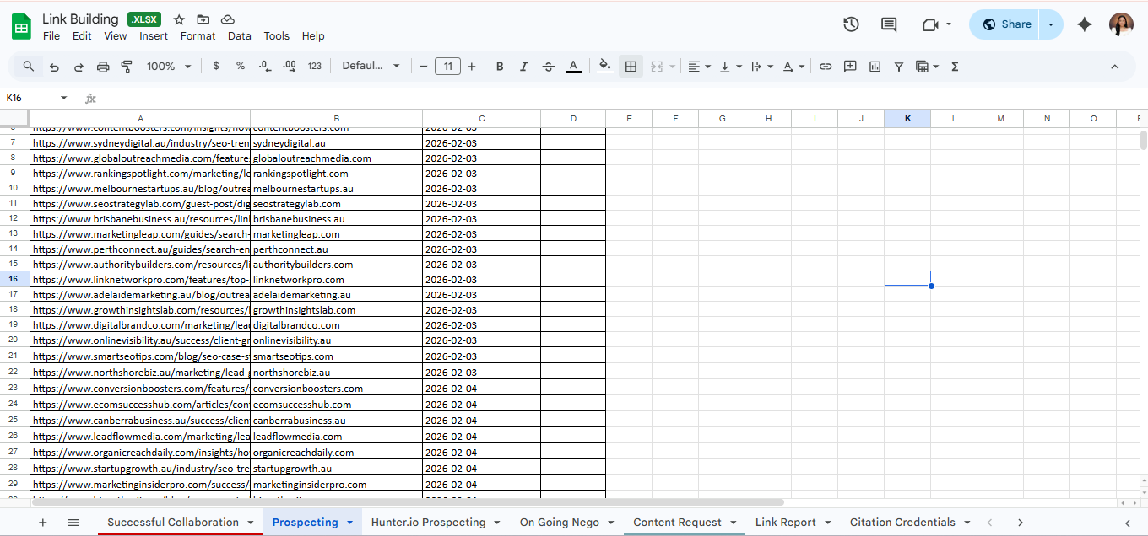Toggle bold formatting
The image size is (1148, 536).
point(500,67)
